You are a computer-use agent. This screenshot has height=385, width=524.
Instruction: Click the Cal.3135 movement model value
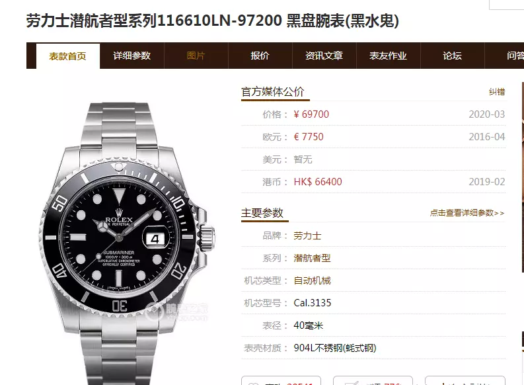coord(312,303)
